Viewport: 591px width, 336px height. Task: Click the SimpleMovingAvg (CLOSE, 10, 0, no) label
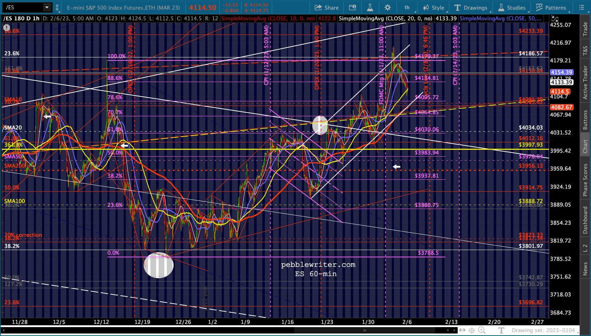[x=268, y=19]
